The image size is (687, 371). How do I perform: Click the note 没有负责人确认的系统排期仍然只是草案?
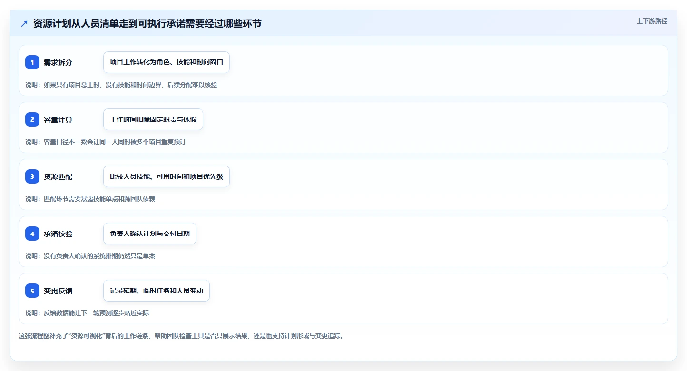point(90,256)
